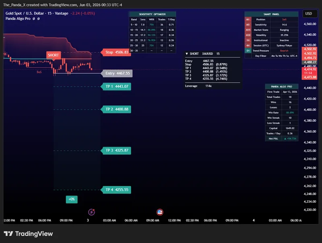Image resolution: width=322 pixels, height=243 pixels.
Task: Click the Trend Pressure value Bearish
Action: click(x=284, y=50)
